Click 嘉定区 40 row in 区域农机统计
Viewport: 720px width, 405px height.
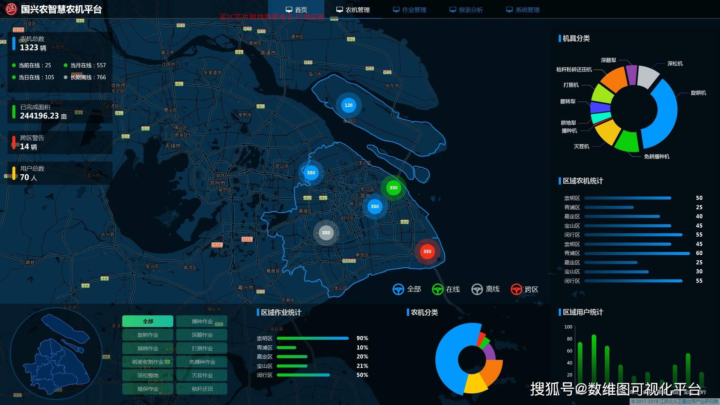[x=633, y=216]
